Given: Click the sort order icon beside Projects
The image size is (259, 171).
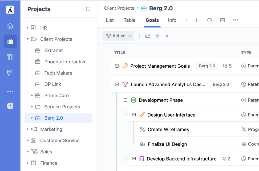Looking at the screenshot, I should click(x=88, y=9).
